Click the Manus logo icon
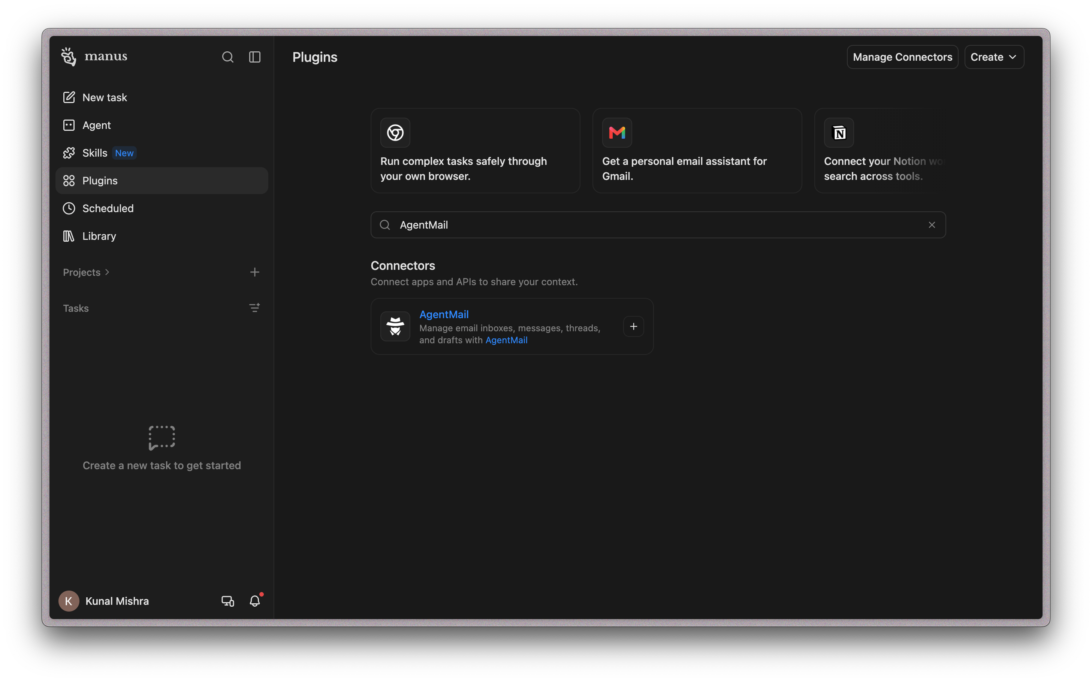This screenshot has width=1092, height=682. tap(69, 57)
